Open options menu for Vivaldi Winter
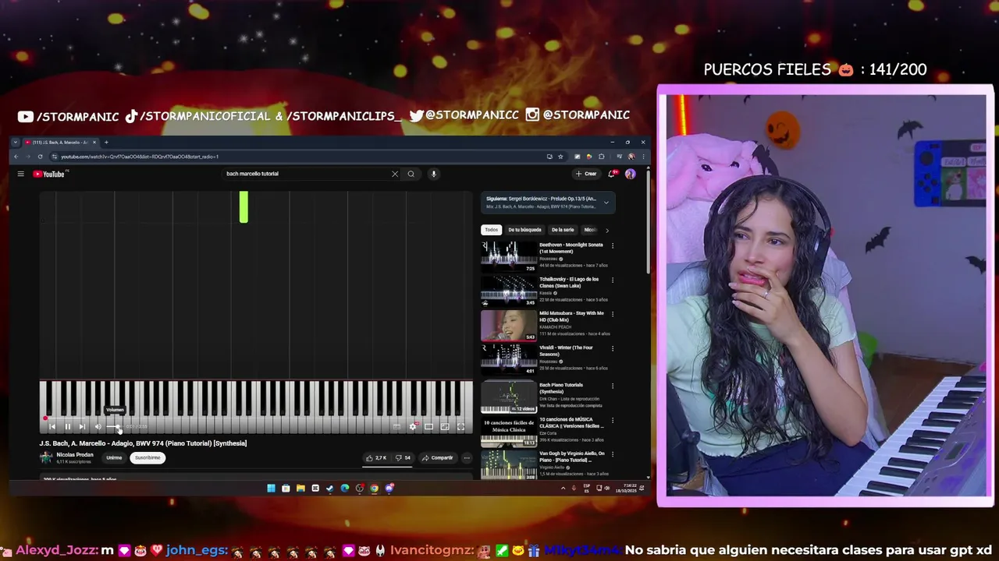Image resolution: width=999 pixels, height=561 pixels. click(612, 348)
